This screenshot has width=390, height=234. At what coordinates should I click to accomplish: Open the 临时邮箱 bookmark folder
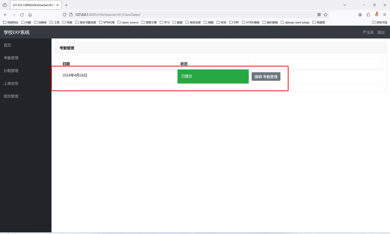click(270, 22)
